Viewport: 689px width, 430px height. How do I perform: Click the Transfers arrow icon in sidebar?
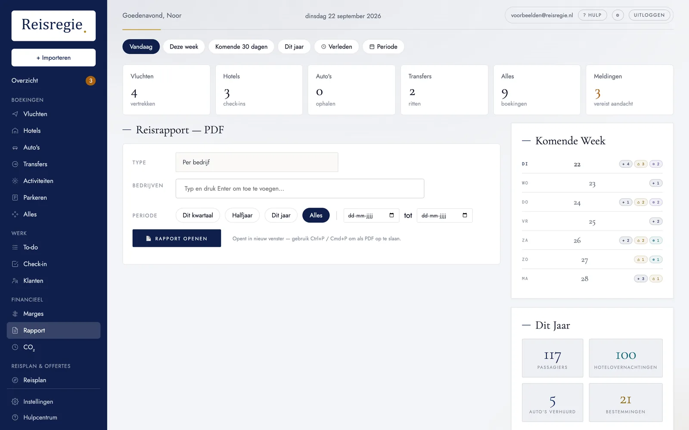[15, 164]
